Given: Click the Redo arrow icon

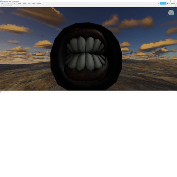Looking at the screenshot, I should (x=10, y=3).
